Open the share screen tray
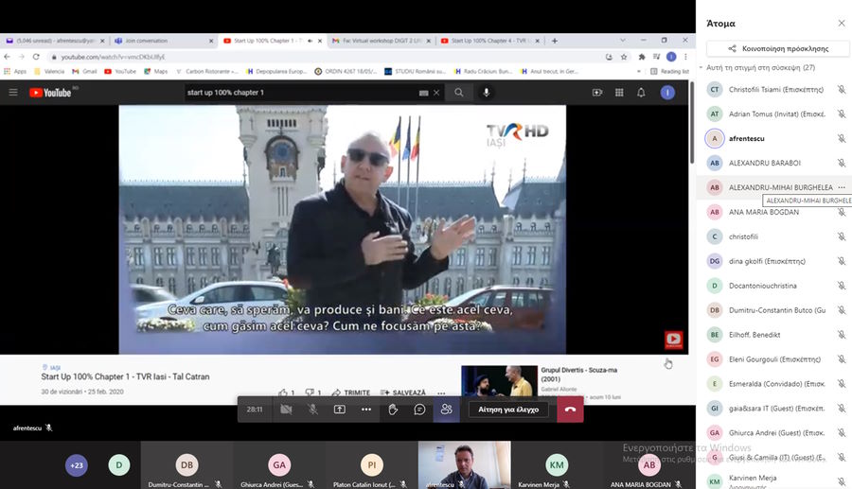Viewport: 852px width, 489px height. (x=339, y=410)
